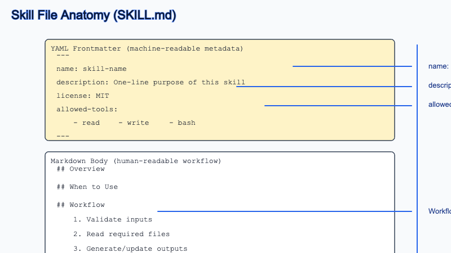The height and width of the screenshot is (253, 451).
Task: Select the YAML Frontmatter heading text
Action: coord(147,49)
